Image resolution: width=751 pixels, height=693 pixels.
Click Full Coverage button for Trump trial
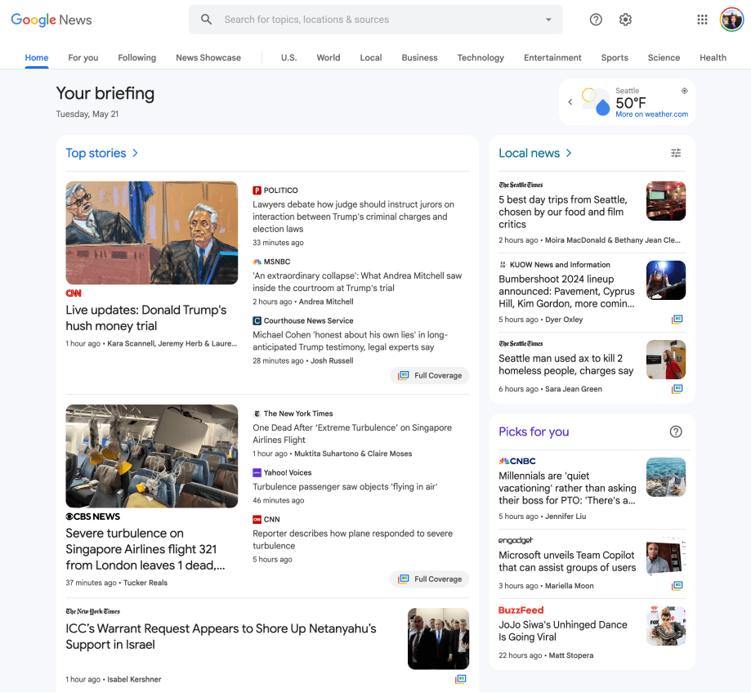coord(430,375)
